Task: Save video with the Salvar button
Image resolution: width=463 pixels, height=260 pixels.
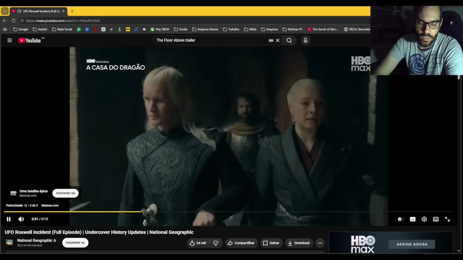Action: click(x=271, y=243)
